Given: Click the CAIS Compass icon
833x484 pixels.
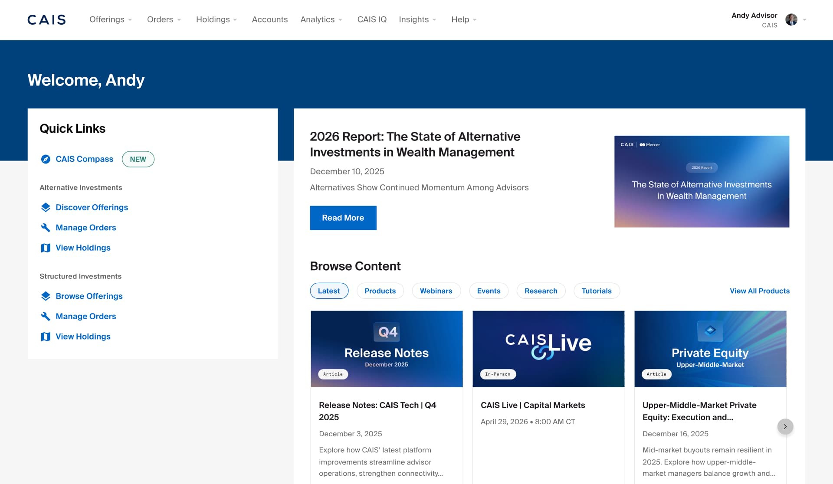Looking at the screenshot, I should [46, 159].
